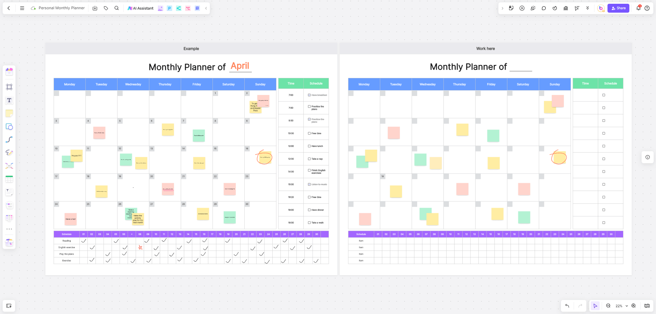Viewport: 656px width, 314px height.
Task: Check the Free time box at 10:30
Action: click(309, 133)
